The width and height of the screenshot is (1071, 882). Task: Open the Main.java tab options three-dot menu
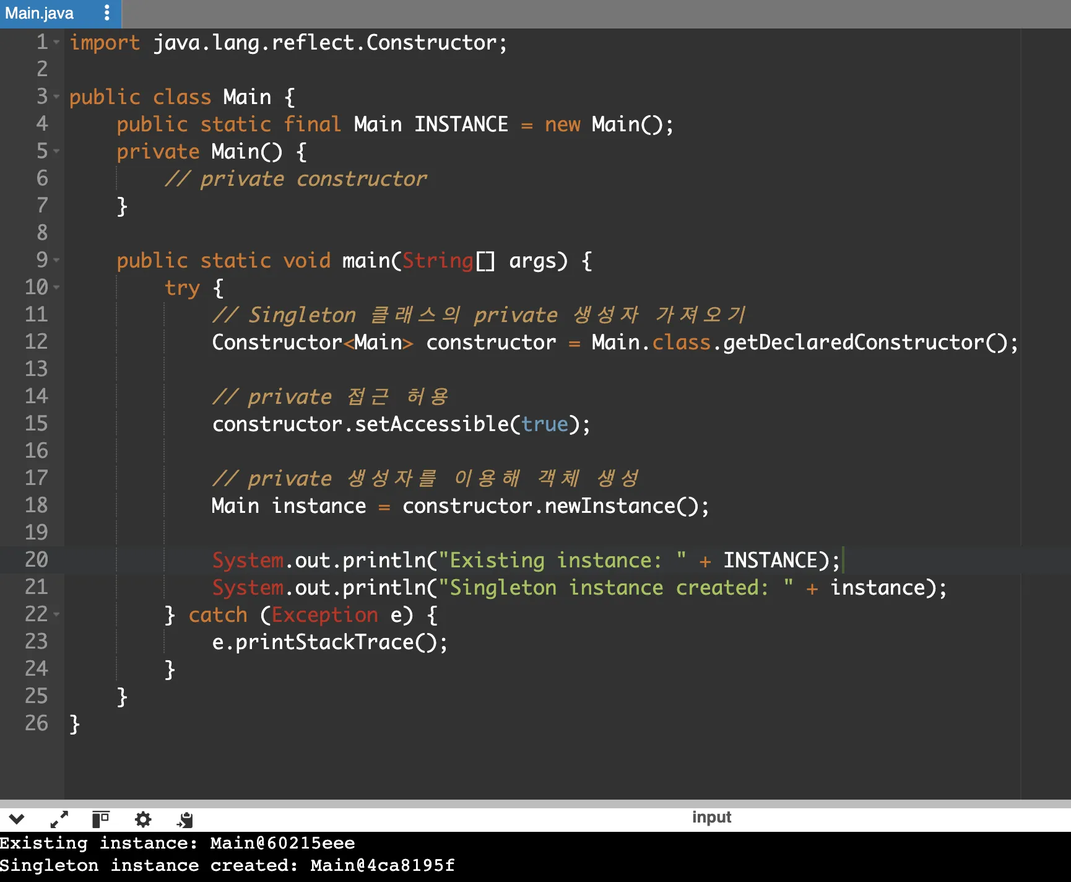click(x=106, y=12)
